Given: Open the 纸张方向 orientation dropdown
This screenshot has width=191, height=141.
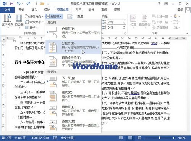Looking at the screenshot, I should (x=34, y=16).
